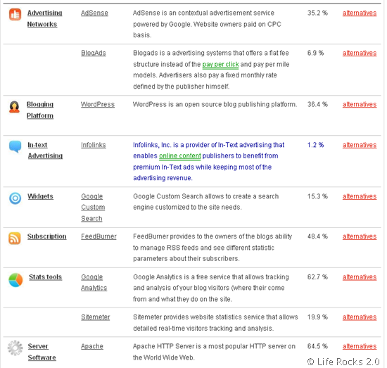Image resolution: width=387 pixels, height=368 pixels.
Task: Click the green 'pay per click' link
Action: point(220,65)
